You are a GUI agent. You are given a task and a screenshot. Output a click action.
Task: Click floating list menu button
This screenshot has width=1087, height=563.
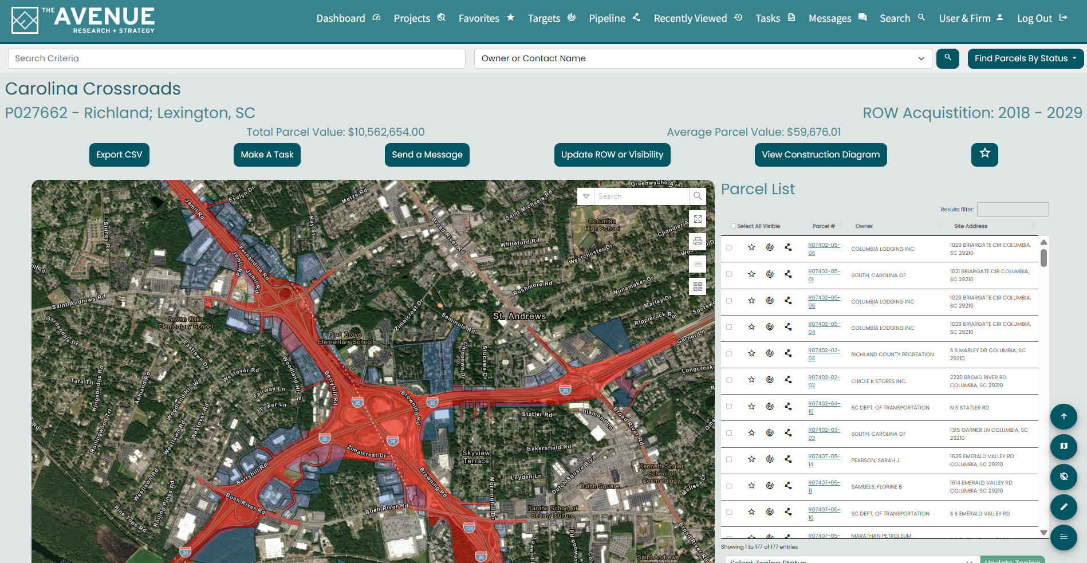(x=1064, y=537)
